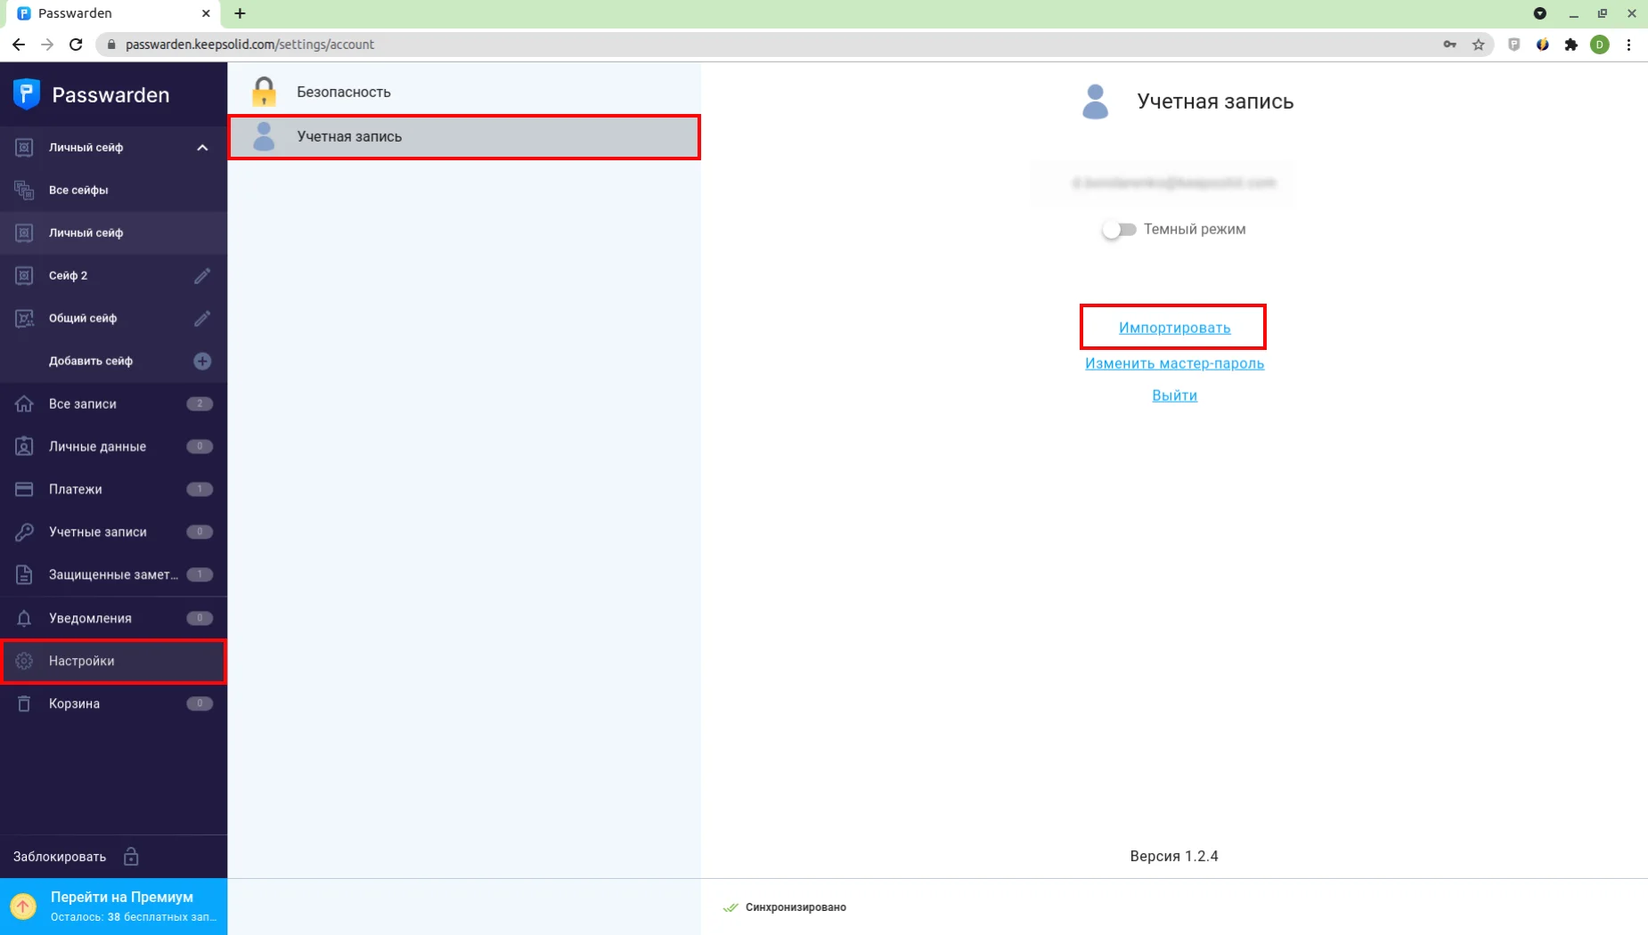Open Chrome three-dot menu
The height and width of the screenshot is (935, 1648).
click(x=1628, y=45)
